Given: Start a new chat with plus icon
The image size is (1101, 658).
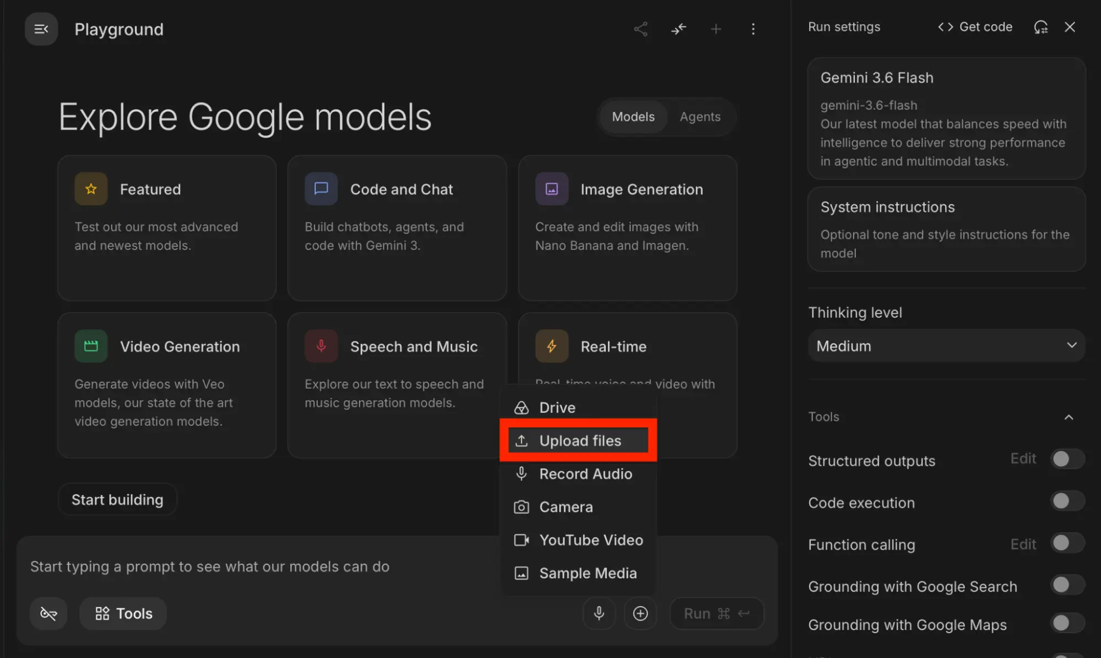Looking at the screenshot, I should 716,29.
